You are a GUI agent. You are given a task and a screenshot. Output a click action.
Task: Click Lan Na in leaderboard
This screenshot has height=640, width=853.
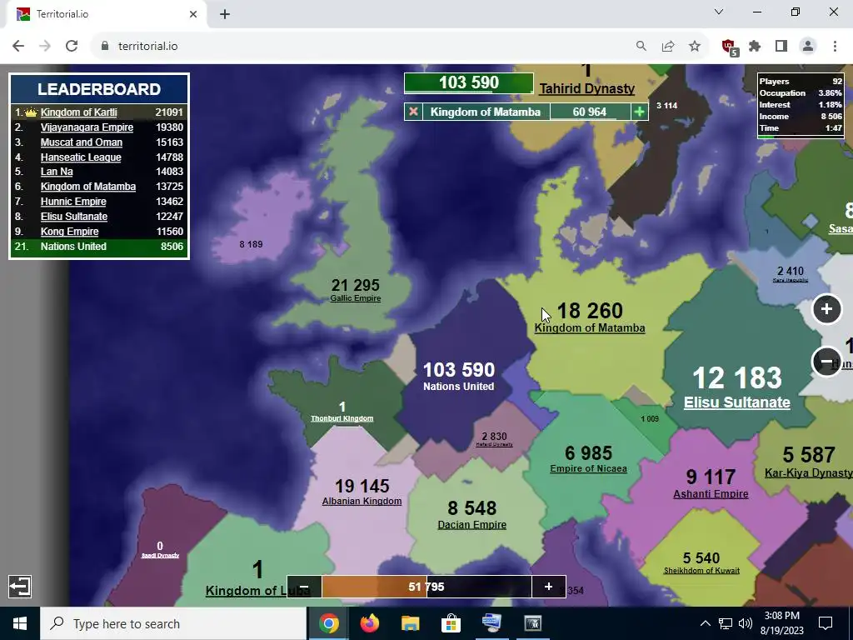57,172
